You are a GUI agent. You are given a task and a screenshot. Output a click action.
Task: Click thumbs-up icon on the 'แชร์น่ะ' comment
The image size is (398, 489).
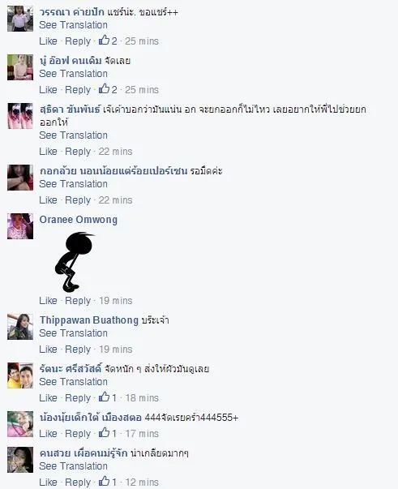click(x=104, y=40)
